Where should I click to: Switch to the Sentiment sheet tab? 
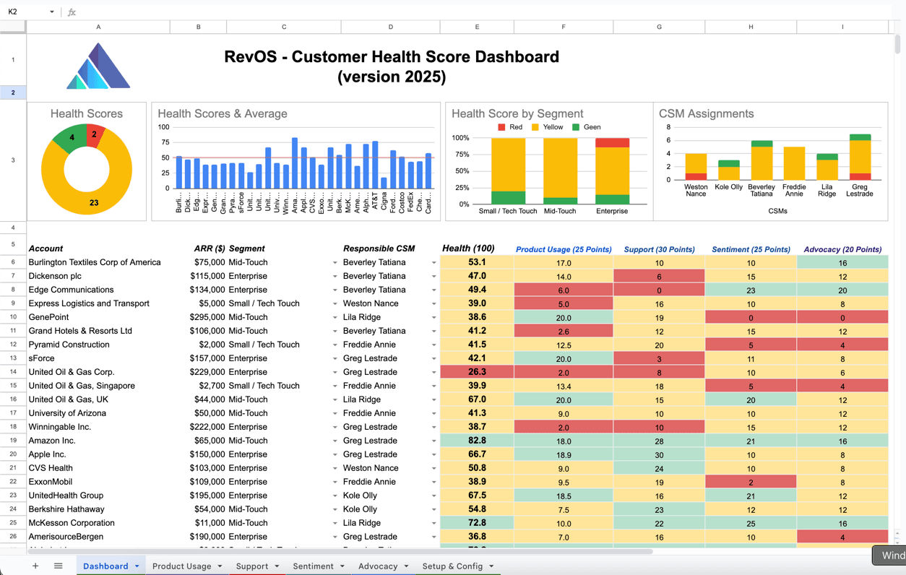tap(313, 566)
